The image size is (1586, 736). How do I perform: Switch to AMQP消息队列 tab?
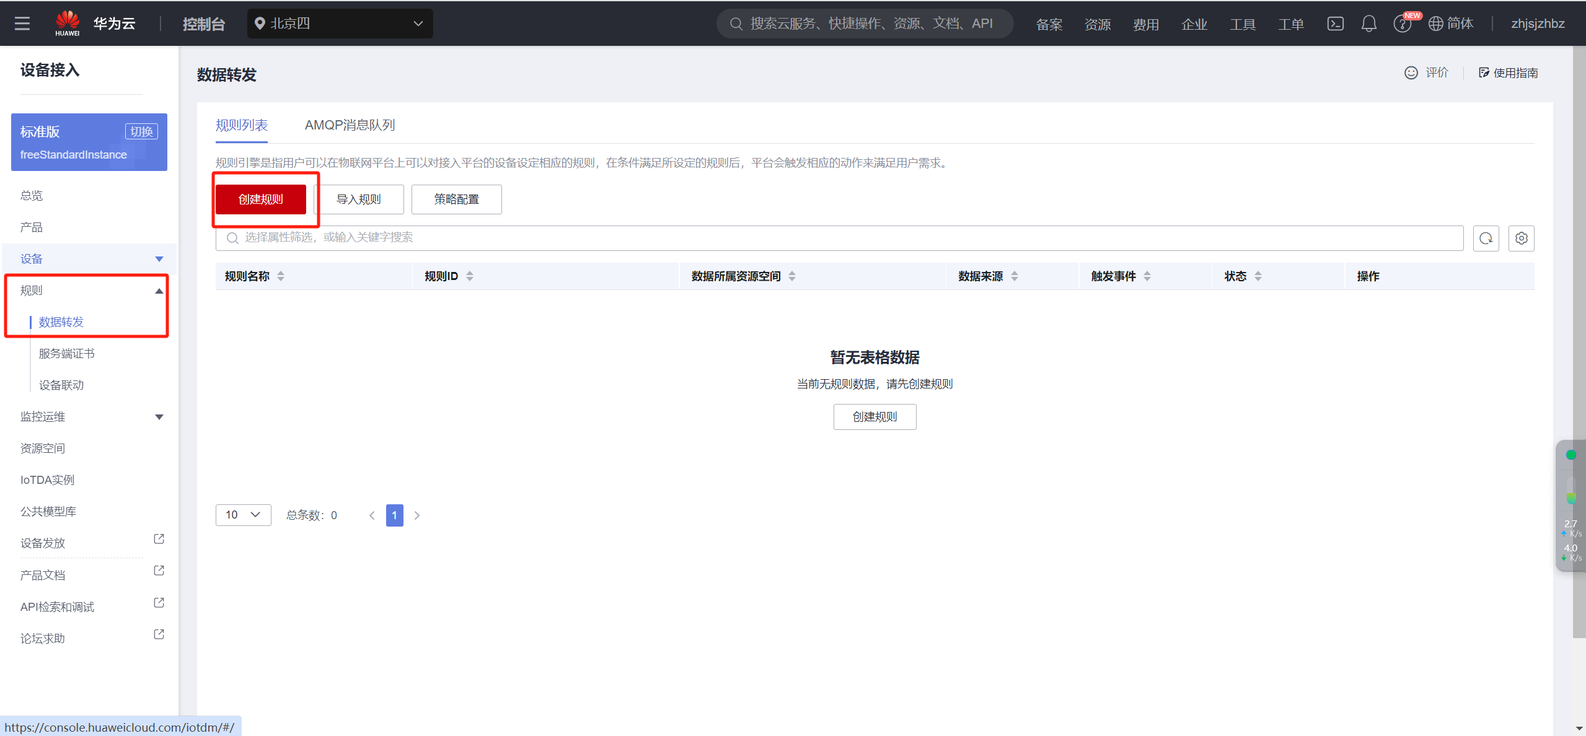(350, 125)
